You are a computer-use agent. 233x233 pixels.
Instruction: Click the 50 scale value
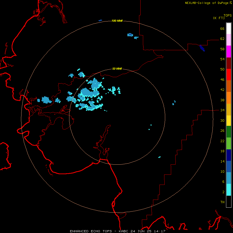222,69
